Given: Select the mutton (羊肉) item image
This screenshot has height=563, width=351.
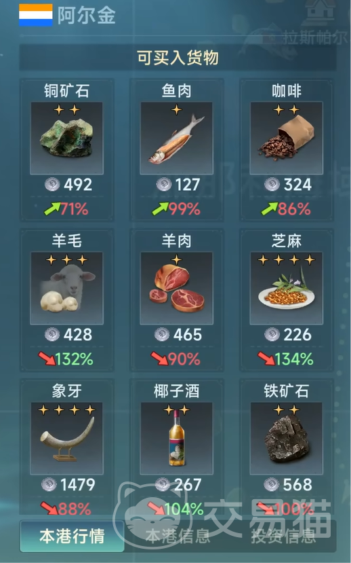Looking at the screenshot, I should (x=177, y=289).
